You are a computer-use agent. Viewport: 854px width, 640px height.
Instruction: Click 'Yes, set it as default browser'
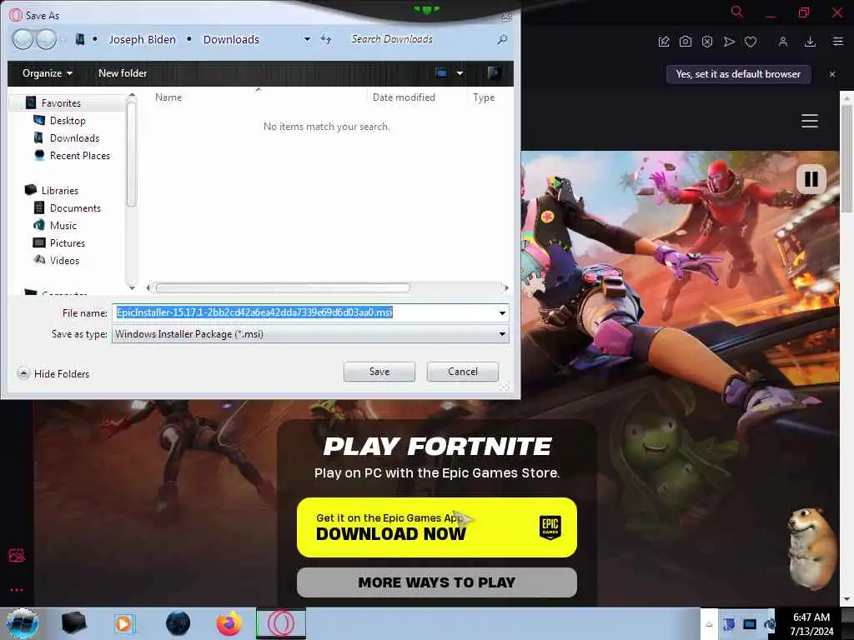738,74
